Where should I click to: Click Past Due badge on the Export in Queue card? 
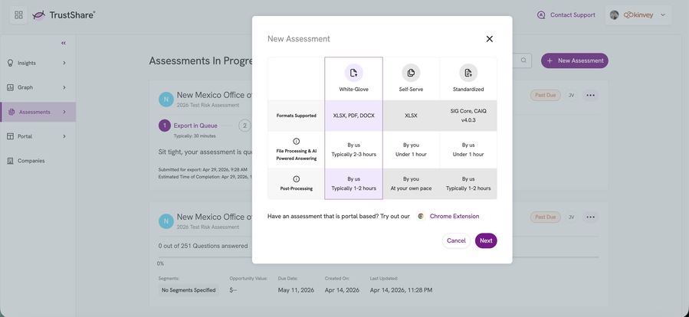coord(546,95)
